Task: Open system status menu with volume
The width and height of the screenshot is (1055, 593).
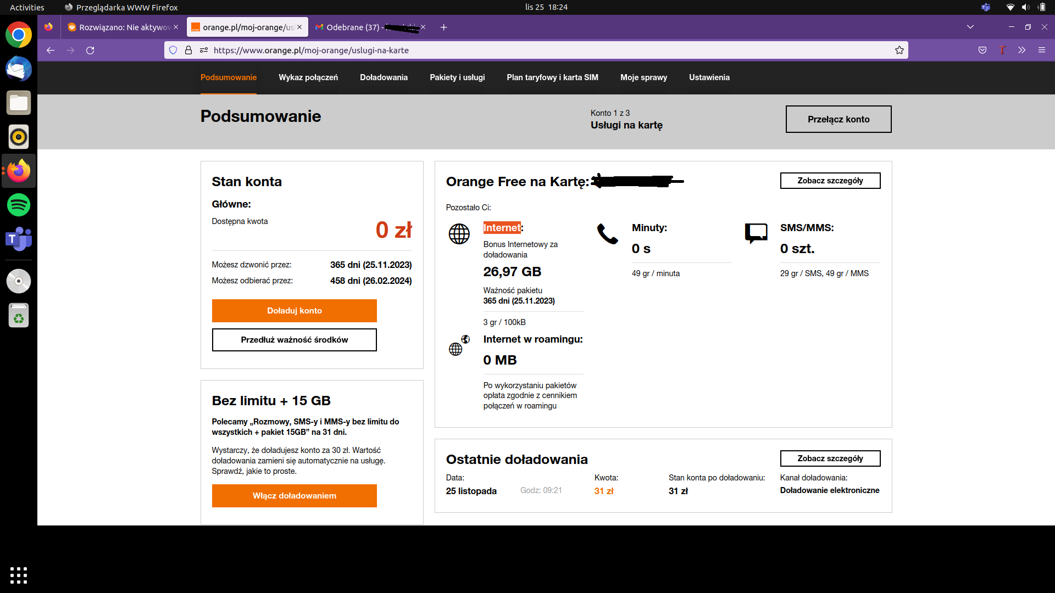Action: coord(1025,7)
